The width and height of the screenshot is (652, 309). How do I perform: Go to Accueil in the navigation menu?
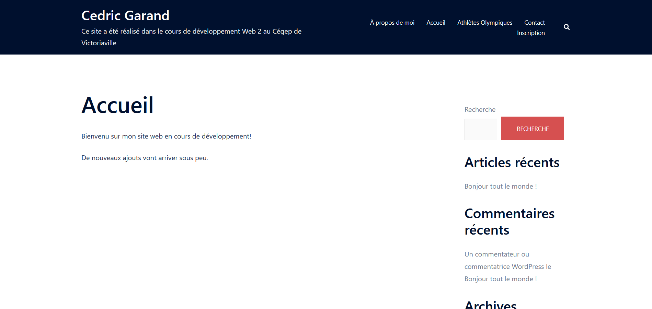pyautogui.click(x=436, y=23)
